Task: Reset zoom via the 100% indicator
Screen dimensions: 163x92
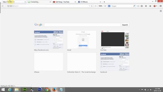Action: tap(100, 6)
